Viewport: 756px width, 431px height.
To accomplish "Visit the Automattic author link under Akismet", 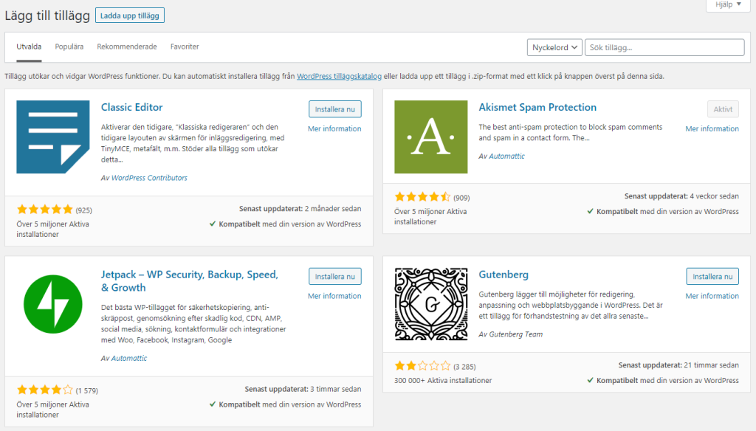I will coord(506,156).
